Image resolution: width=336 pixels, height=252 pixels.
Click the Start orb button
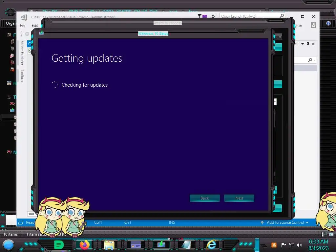tap(9, 245)
